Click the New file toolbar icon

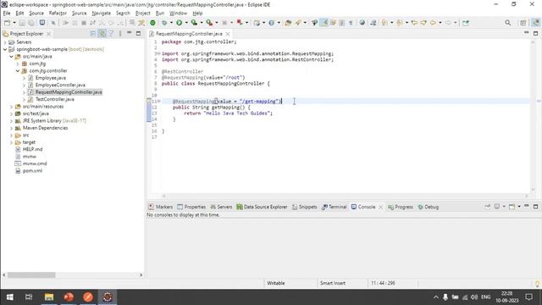(x=7, y=23)
